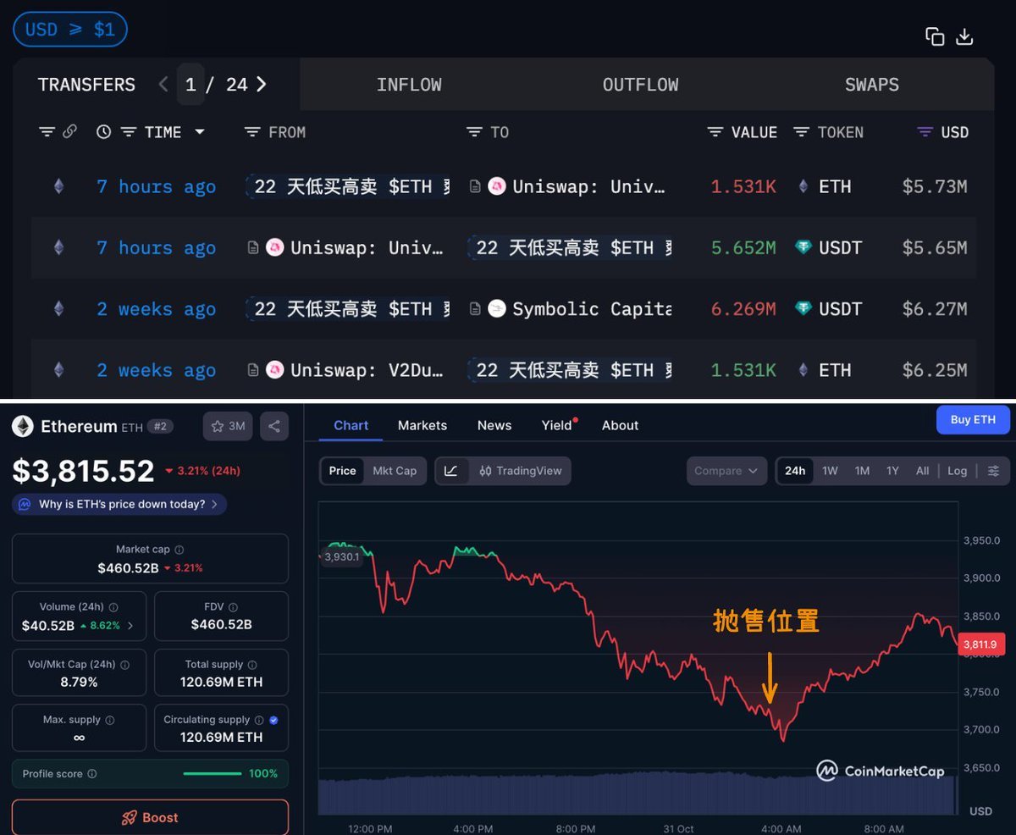The width and height of the screenshot is (1016, 835).
Task: Open the FROM column filter
Action: click(x=252, y=132)
